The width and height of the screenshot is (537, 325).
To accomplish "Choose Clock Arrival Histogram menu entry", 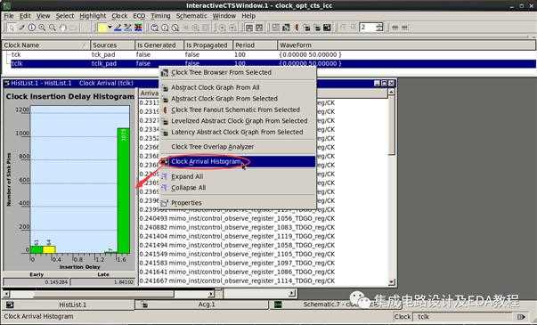I will pyautogui.click(x=238, y=162).
